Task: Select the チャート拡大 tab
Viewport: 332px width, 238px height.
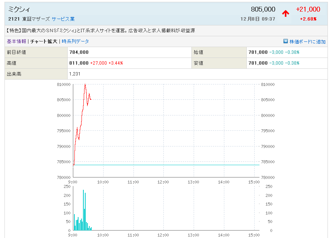Action: tap(44, 41)
